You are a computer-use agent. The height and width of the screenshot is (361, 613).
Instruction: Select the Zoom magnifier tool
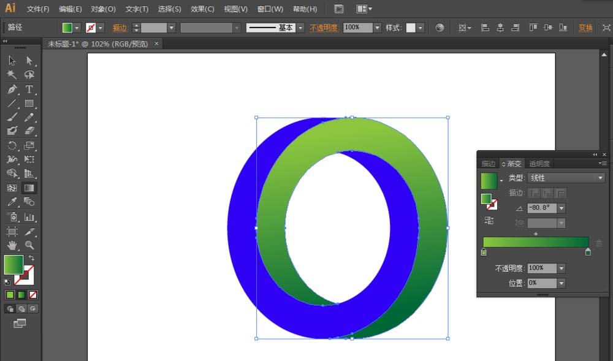pyautogui.click(x=29, y=245)
